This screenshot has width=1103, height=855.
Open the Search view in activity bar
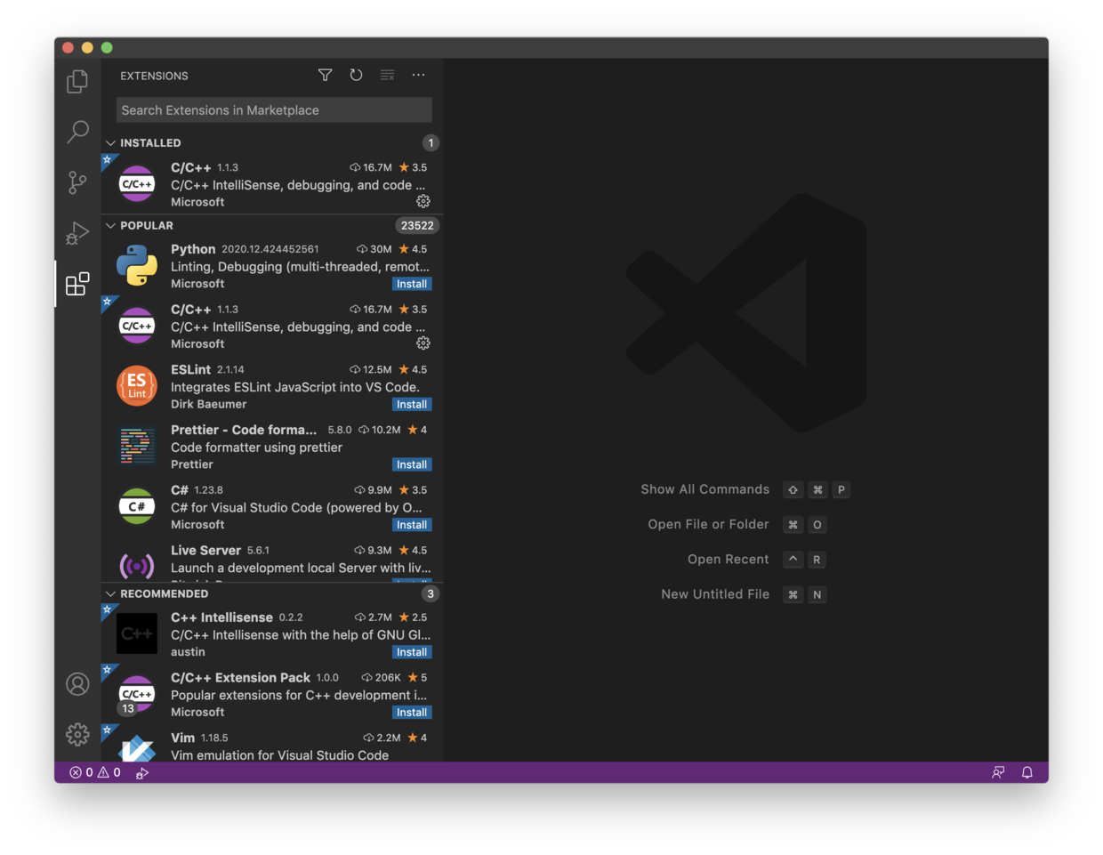pyautogui.click(x=77, y=133)
